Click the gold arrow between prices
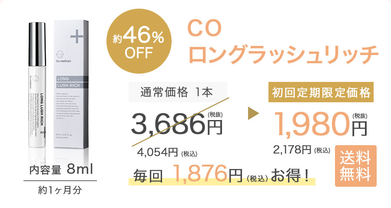This screenshot has width=391, height=208. tap(253, 114)
